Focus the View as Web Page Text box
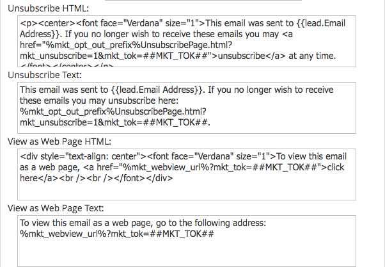385x267 pixels. (x=187, y=241)
